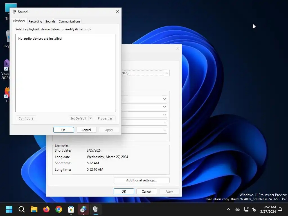Close the Sound dialog window
This screenshot has height=216, width=288.
117,12
